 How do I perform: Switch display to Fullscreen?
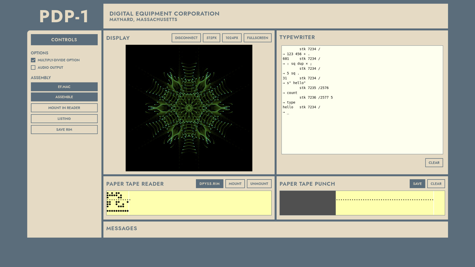[x=257, y=38]
